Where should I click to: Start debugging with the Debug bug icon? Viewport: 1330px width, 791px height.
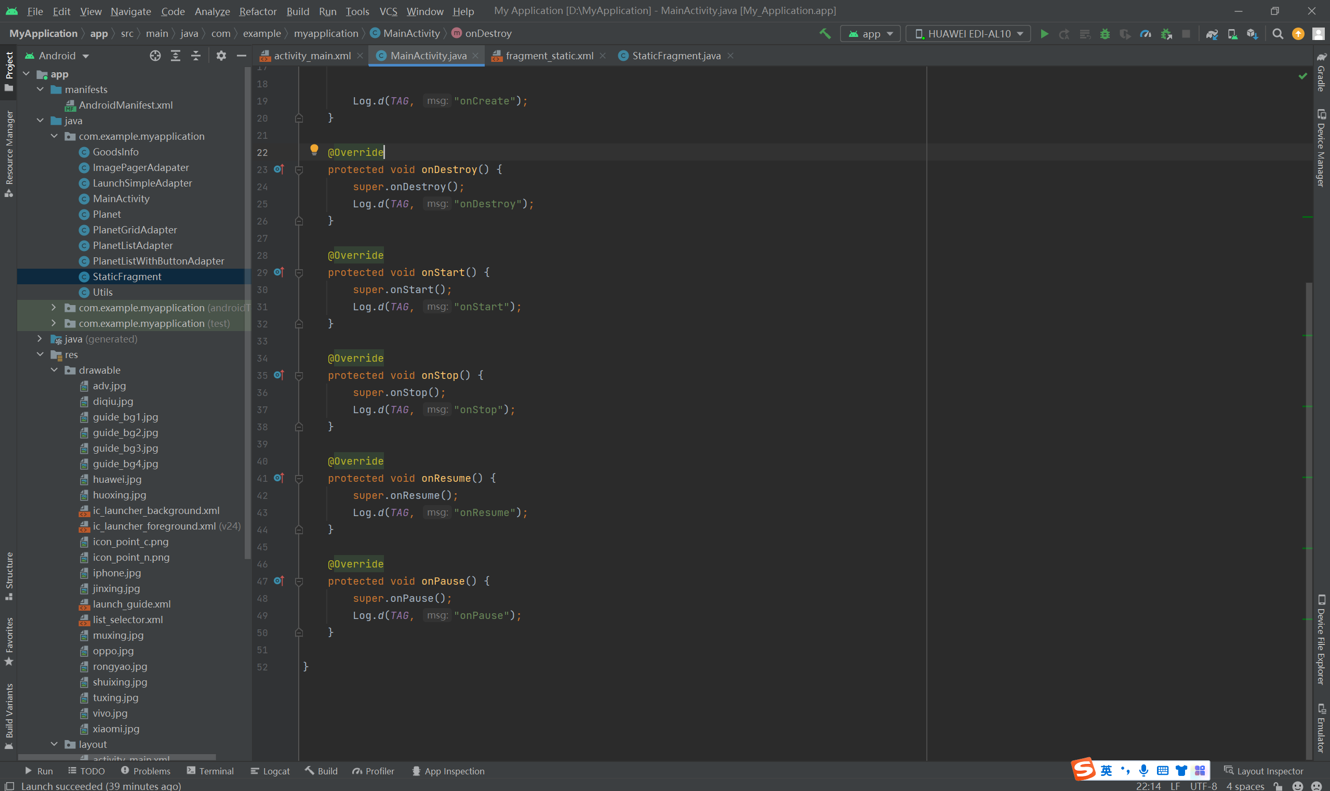pos(1105,34)
